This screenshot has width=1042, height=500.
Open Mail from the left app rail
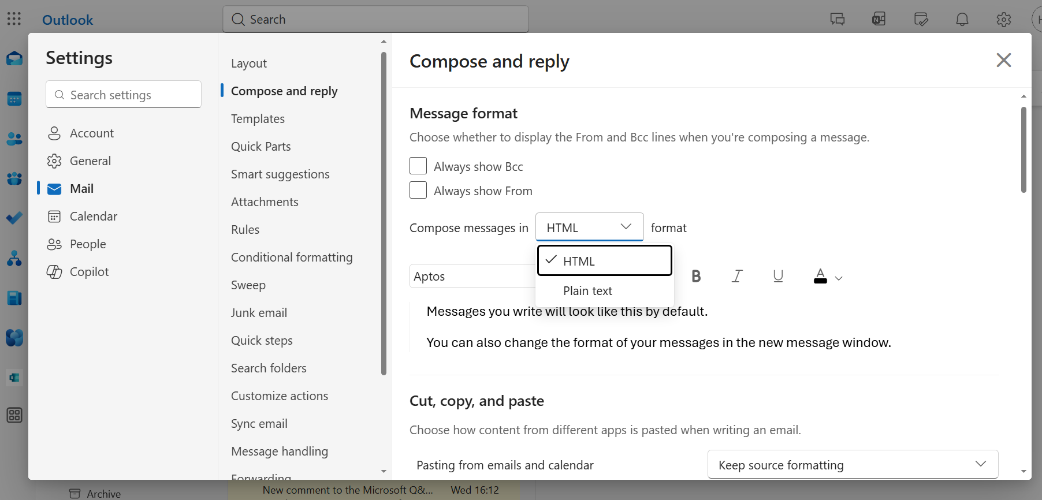point(14,58)
